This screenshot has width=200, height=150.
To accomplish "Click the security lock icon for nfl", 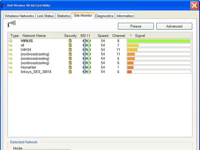I will point(70,45).
